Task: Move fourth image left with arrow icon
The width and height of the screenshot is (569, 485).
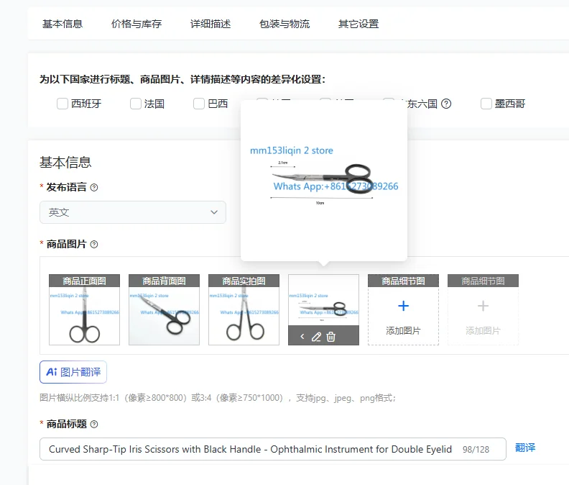Action: point(302,337)
